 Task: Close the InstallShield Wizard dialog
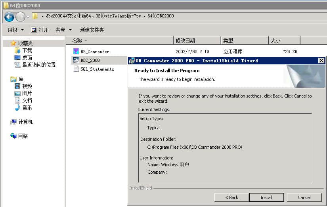[x=321, y=61]
